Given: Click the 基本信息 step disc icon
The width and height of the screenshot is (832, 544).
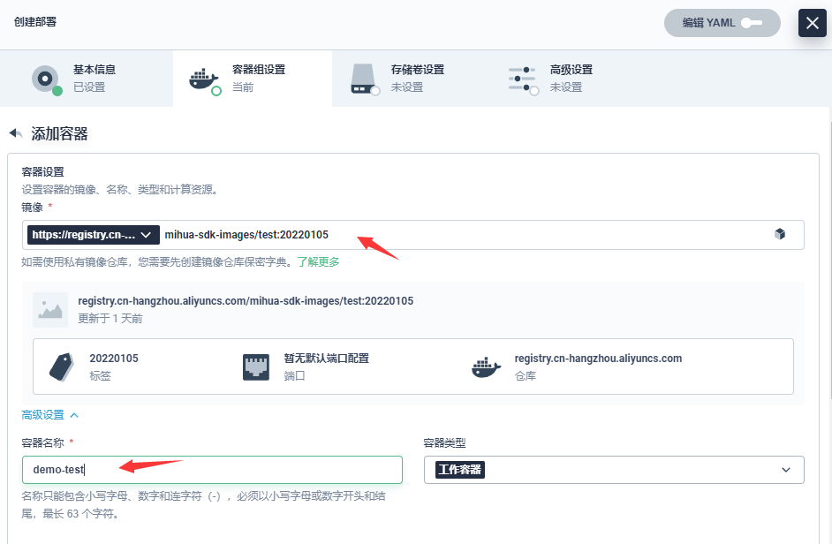Looking at the screenshot, I should pos(45,79).
